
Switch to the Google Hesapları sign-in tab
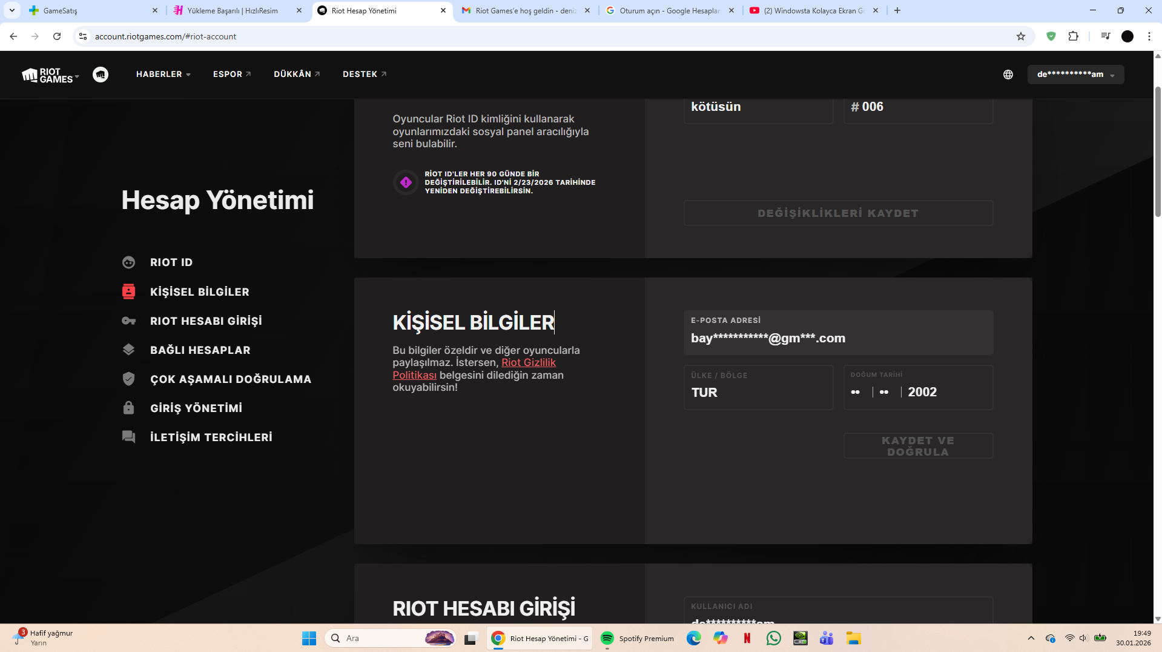[670, 11]
